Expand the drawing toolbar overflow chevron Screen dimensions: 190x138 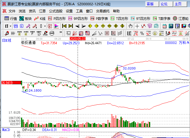61,32
